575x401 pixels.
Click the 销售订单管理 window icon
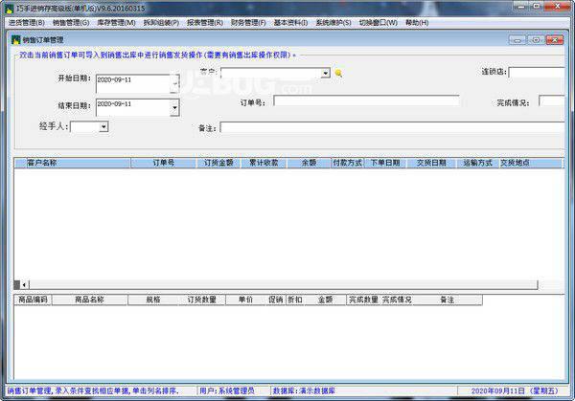coord(15,39)
